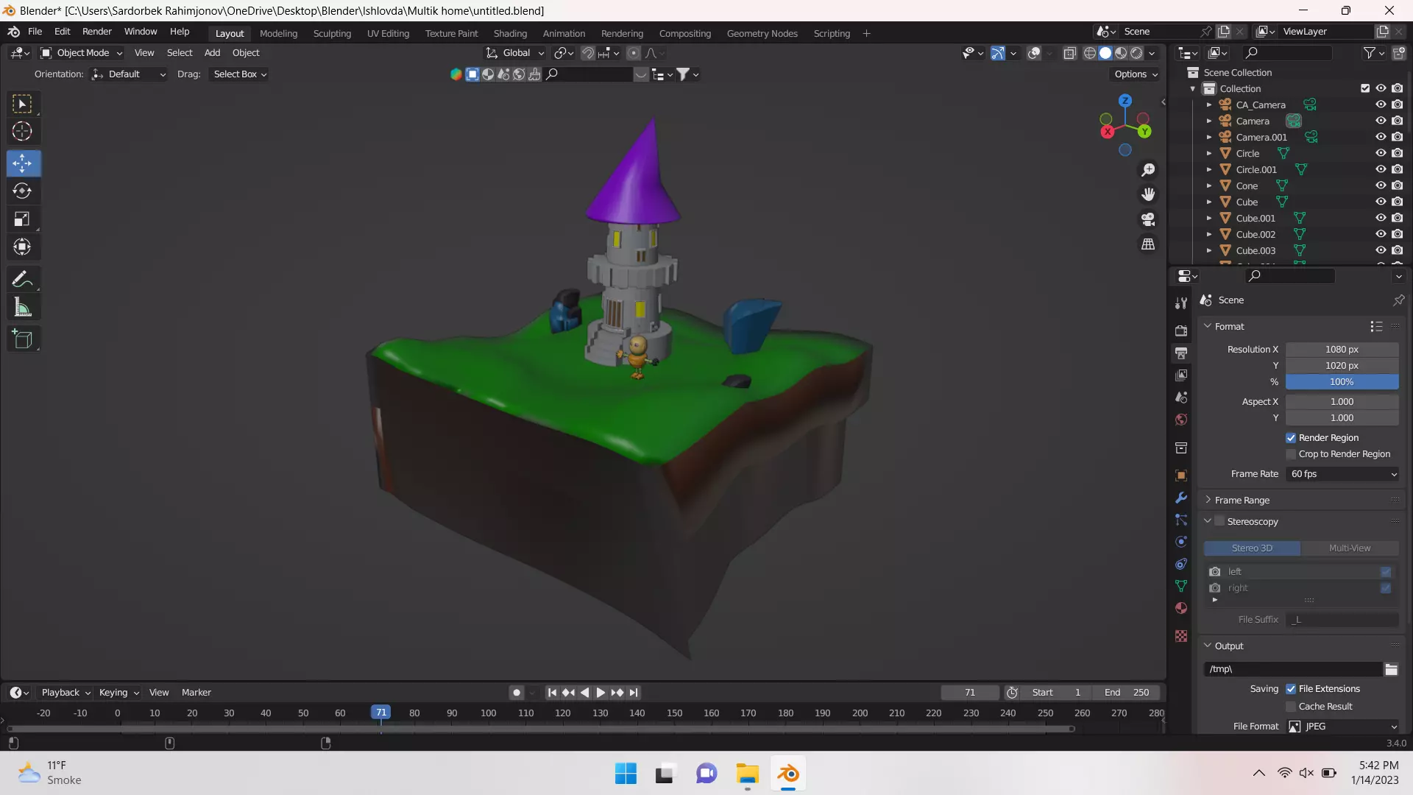Activate the Measure tool
The height and width of the screenshot is (795, 1413).
[x=22, y=308]
